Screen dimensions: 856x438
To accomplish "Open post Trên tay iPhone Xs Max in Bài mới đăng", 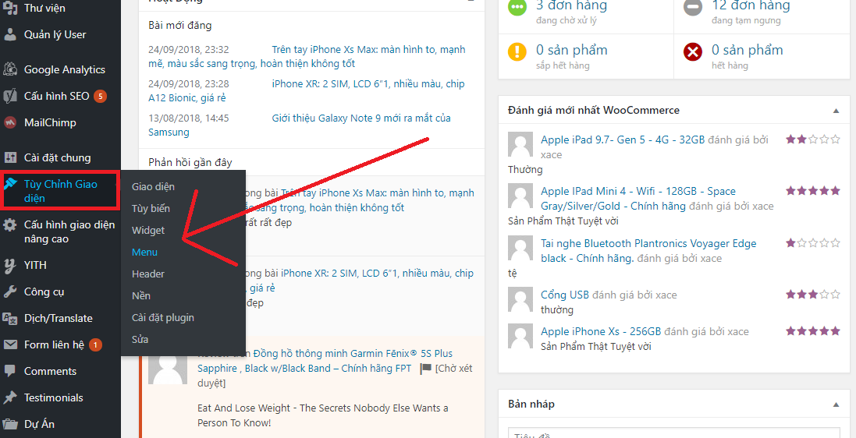I will (x=307, y=57).
